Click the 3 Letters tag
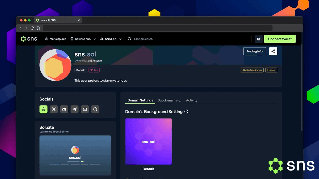319x179 pixels. pos(271,70)
